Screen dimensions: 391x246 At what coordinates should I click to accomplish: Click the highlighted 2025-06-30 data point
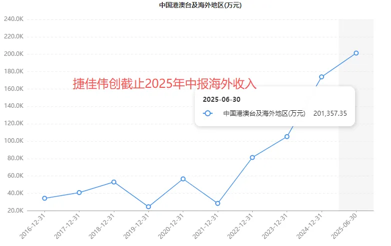(357, 53)
